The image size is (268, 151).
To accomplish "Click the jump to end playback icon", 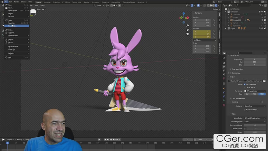I will [119, 139].
